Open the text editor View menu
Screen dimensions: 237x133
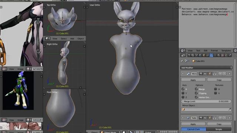pos(190,51)
